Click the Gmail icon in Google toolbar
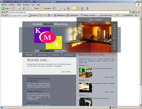 point(43,15)
